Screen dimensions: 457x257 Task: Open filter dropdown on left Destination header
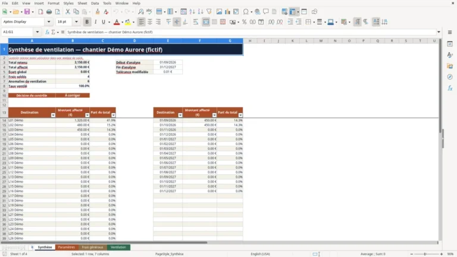coord(53,115)
